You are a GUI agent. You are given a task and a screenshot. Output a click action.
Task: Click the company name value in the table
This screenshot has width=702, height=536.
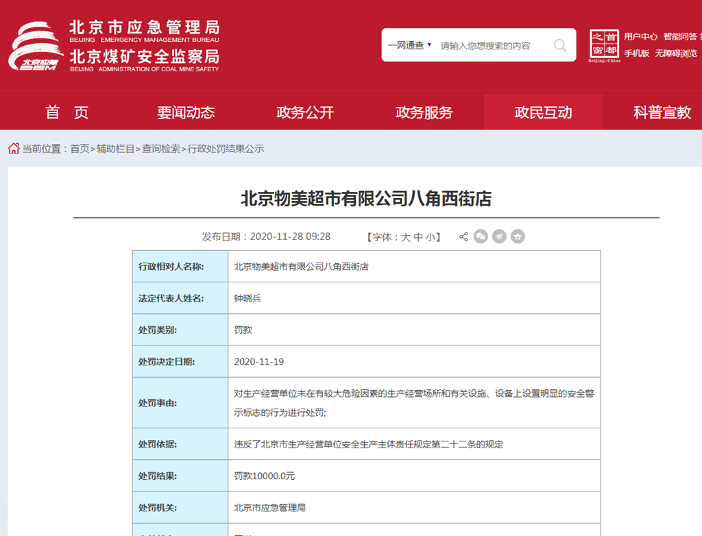(x=302, y=267)
